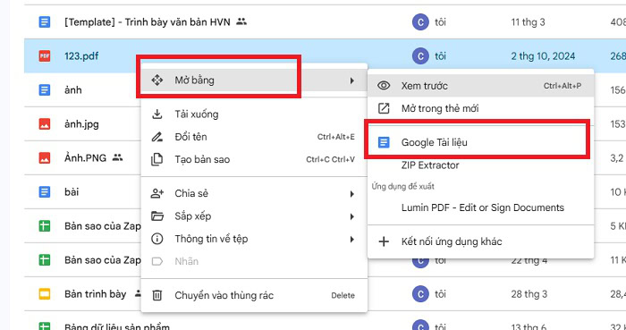
Task: Expand the 'Sắp xếp' submenu arrow
Action: point(351,217)
